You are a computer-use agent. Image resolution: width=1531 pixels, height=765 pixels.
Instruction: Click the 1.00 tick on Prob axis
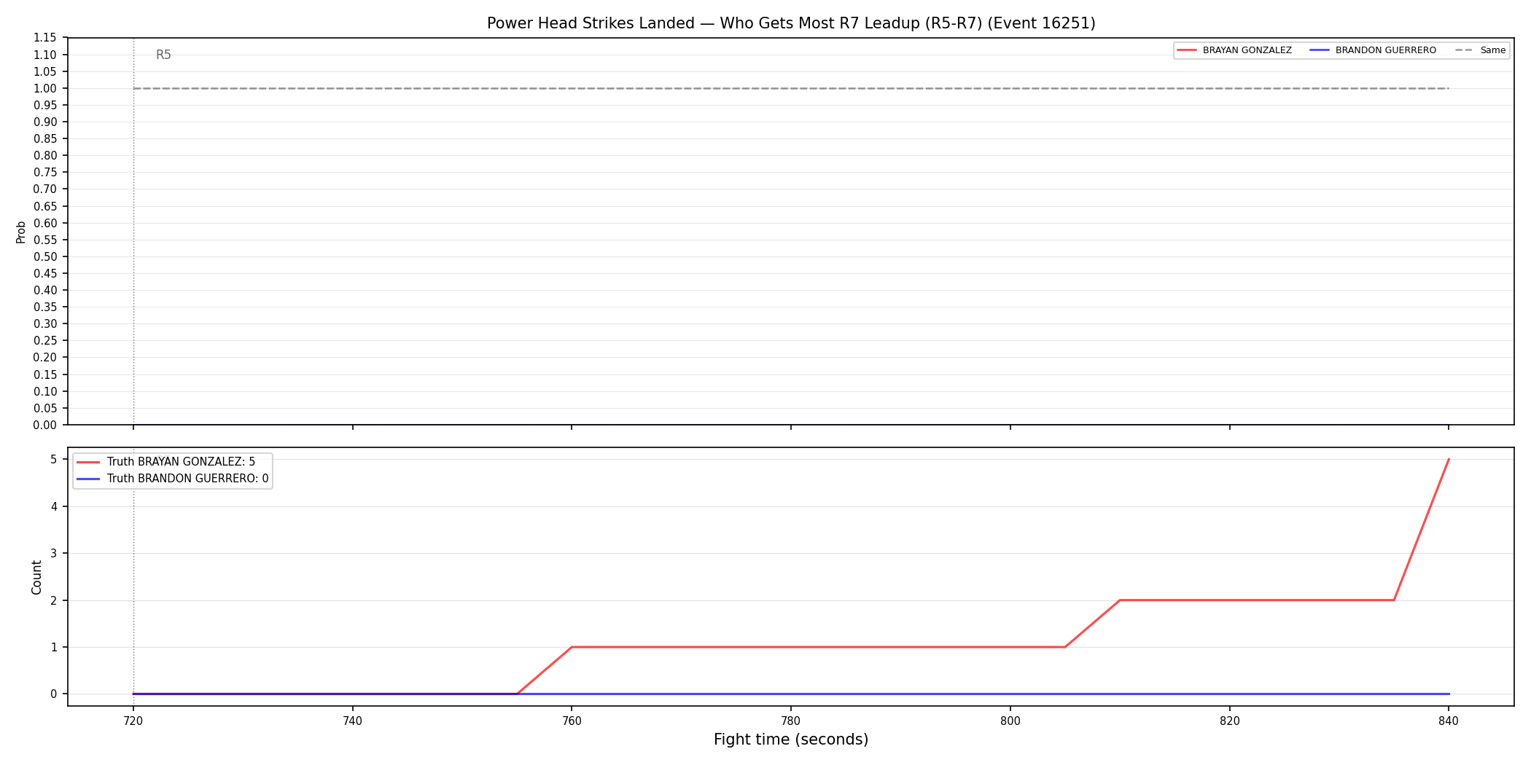[45, 88]
